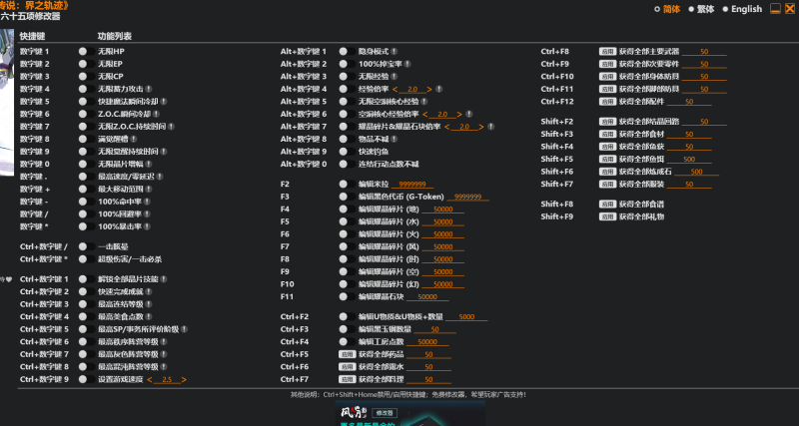Image resolution: width=799 pixels, height=426 pixels.
Task: Enable 设置游戏速度 toggle
Action: (87, 379)
